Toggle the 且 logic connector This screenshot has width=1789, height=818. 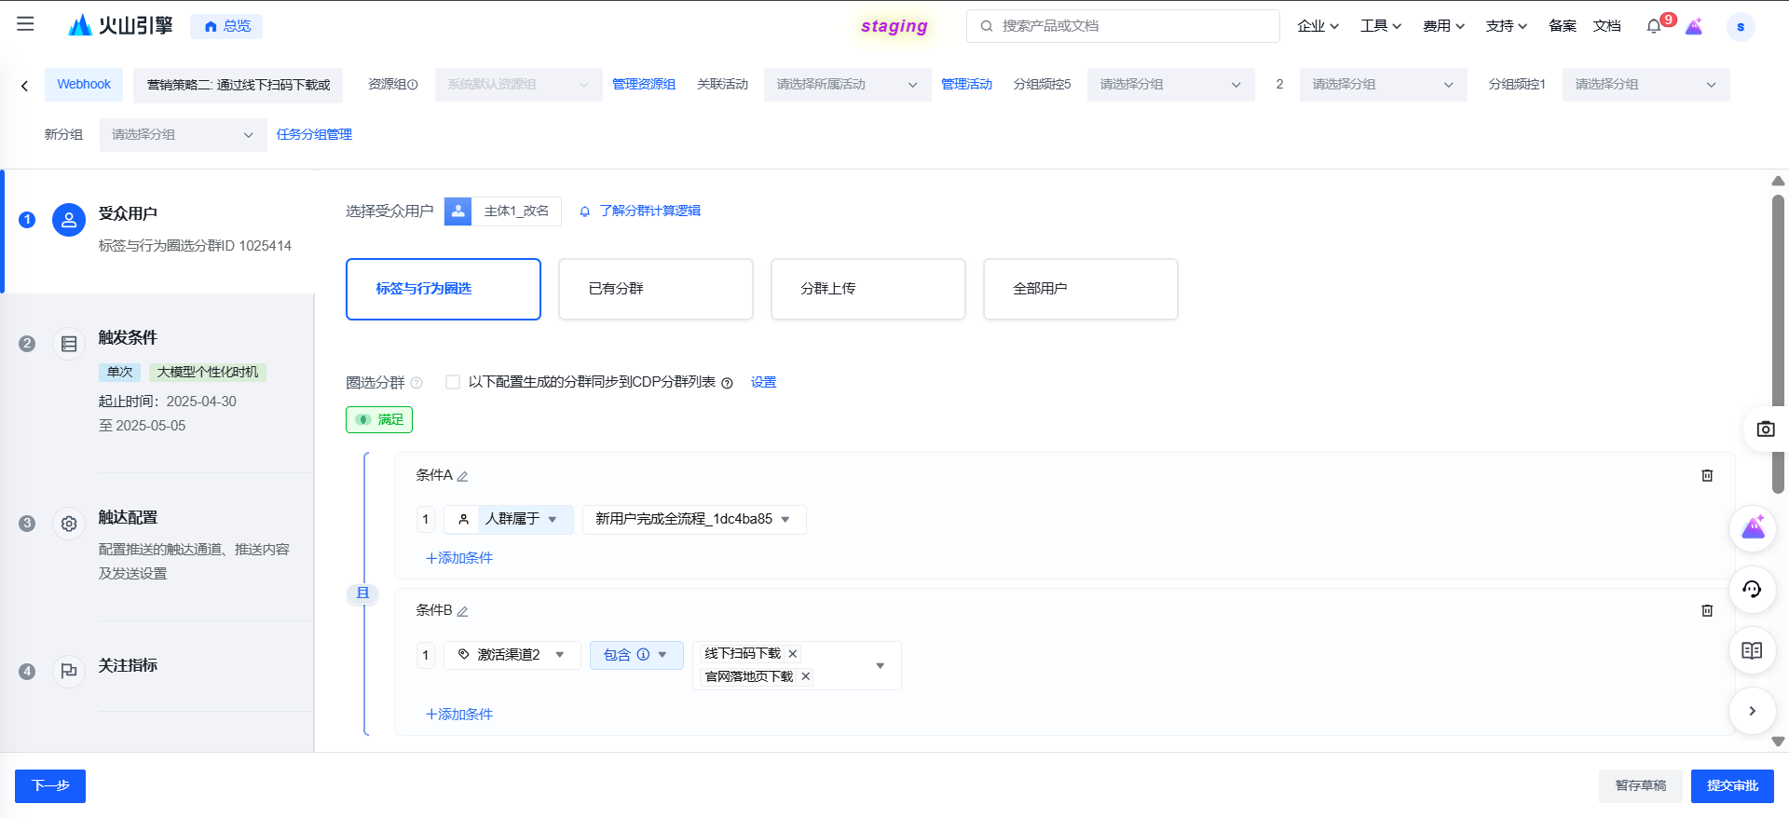pos(362,593)
